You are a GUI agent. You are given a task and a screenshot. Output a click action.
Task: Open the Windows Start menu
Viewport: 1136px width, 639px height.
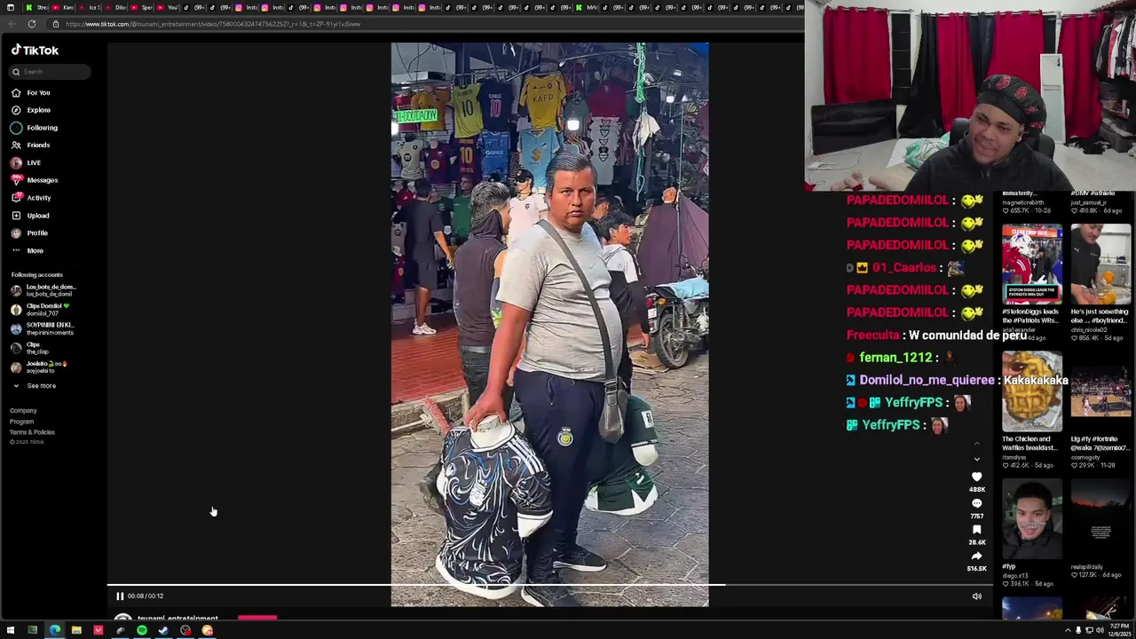pos(11,631)
